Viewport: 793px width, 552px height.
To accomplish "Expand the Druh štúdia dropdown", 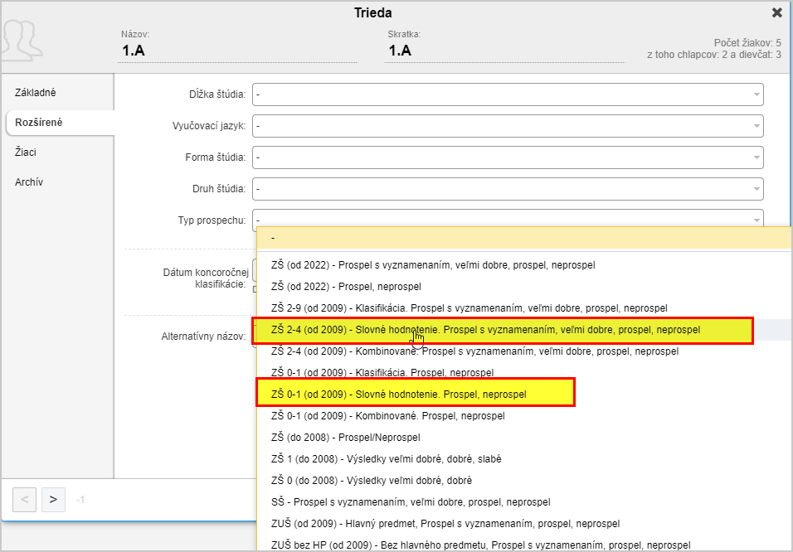I will click(x=508, y=188).
